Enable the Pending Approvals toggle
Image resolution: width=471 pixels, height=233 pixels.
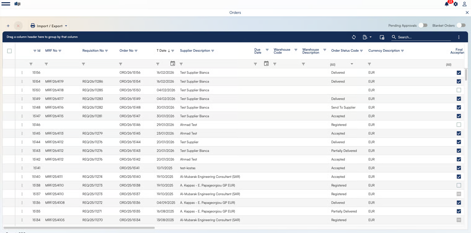pos(423,25)
